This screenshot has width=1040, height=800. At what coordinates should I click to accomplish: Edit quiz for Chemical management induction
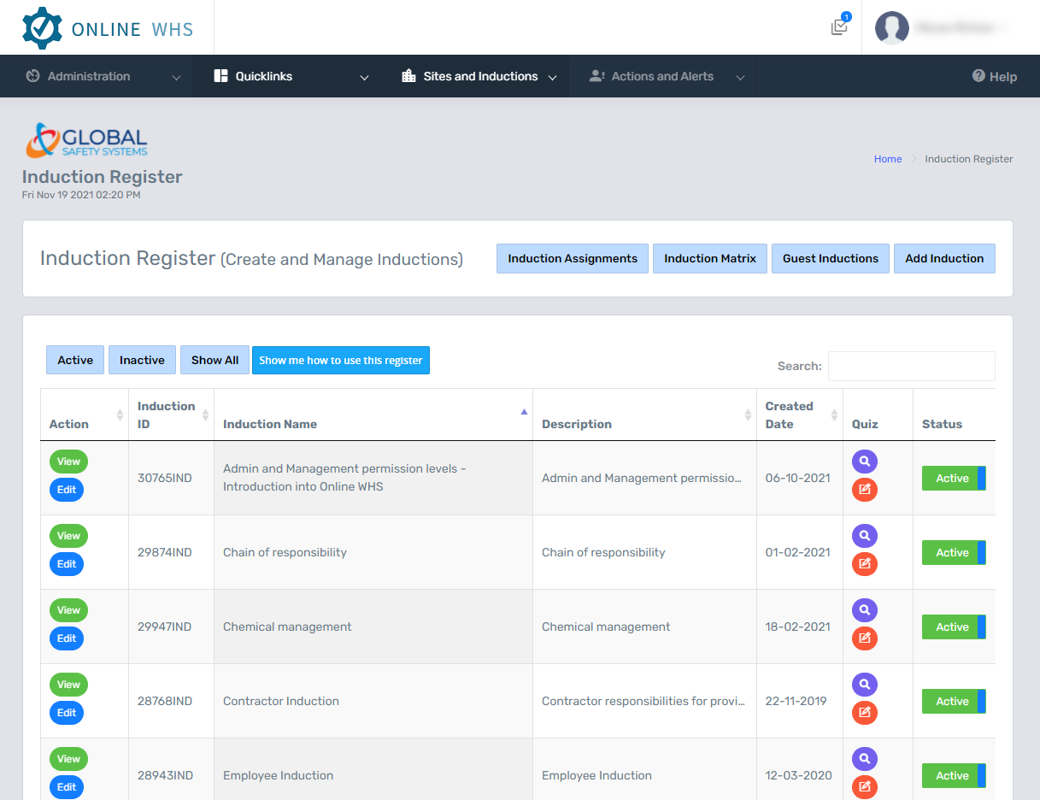tap(864, 638)
